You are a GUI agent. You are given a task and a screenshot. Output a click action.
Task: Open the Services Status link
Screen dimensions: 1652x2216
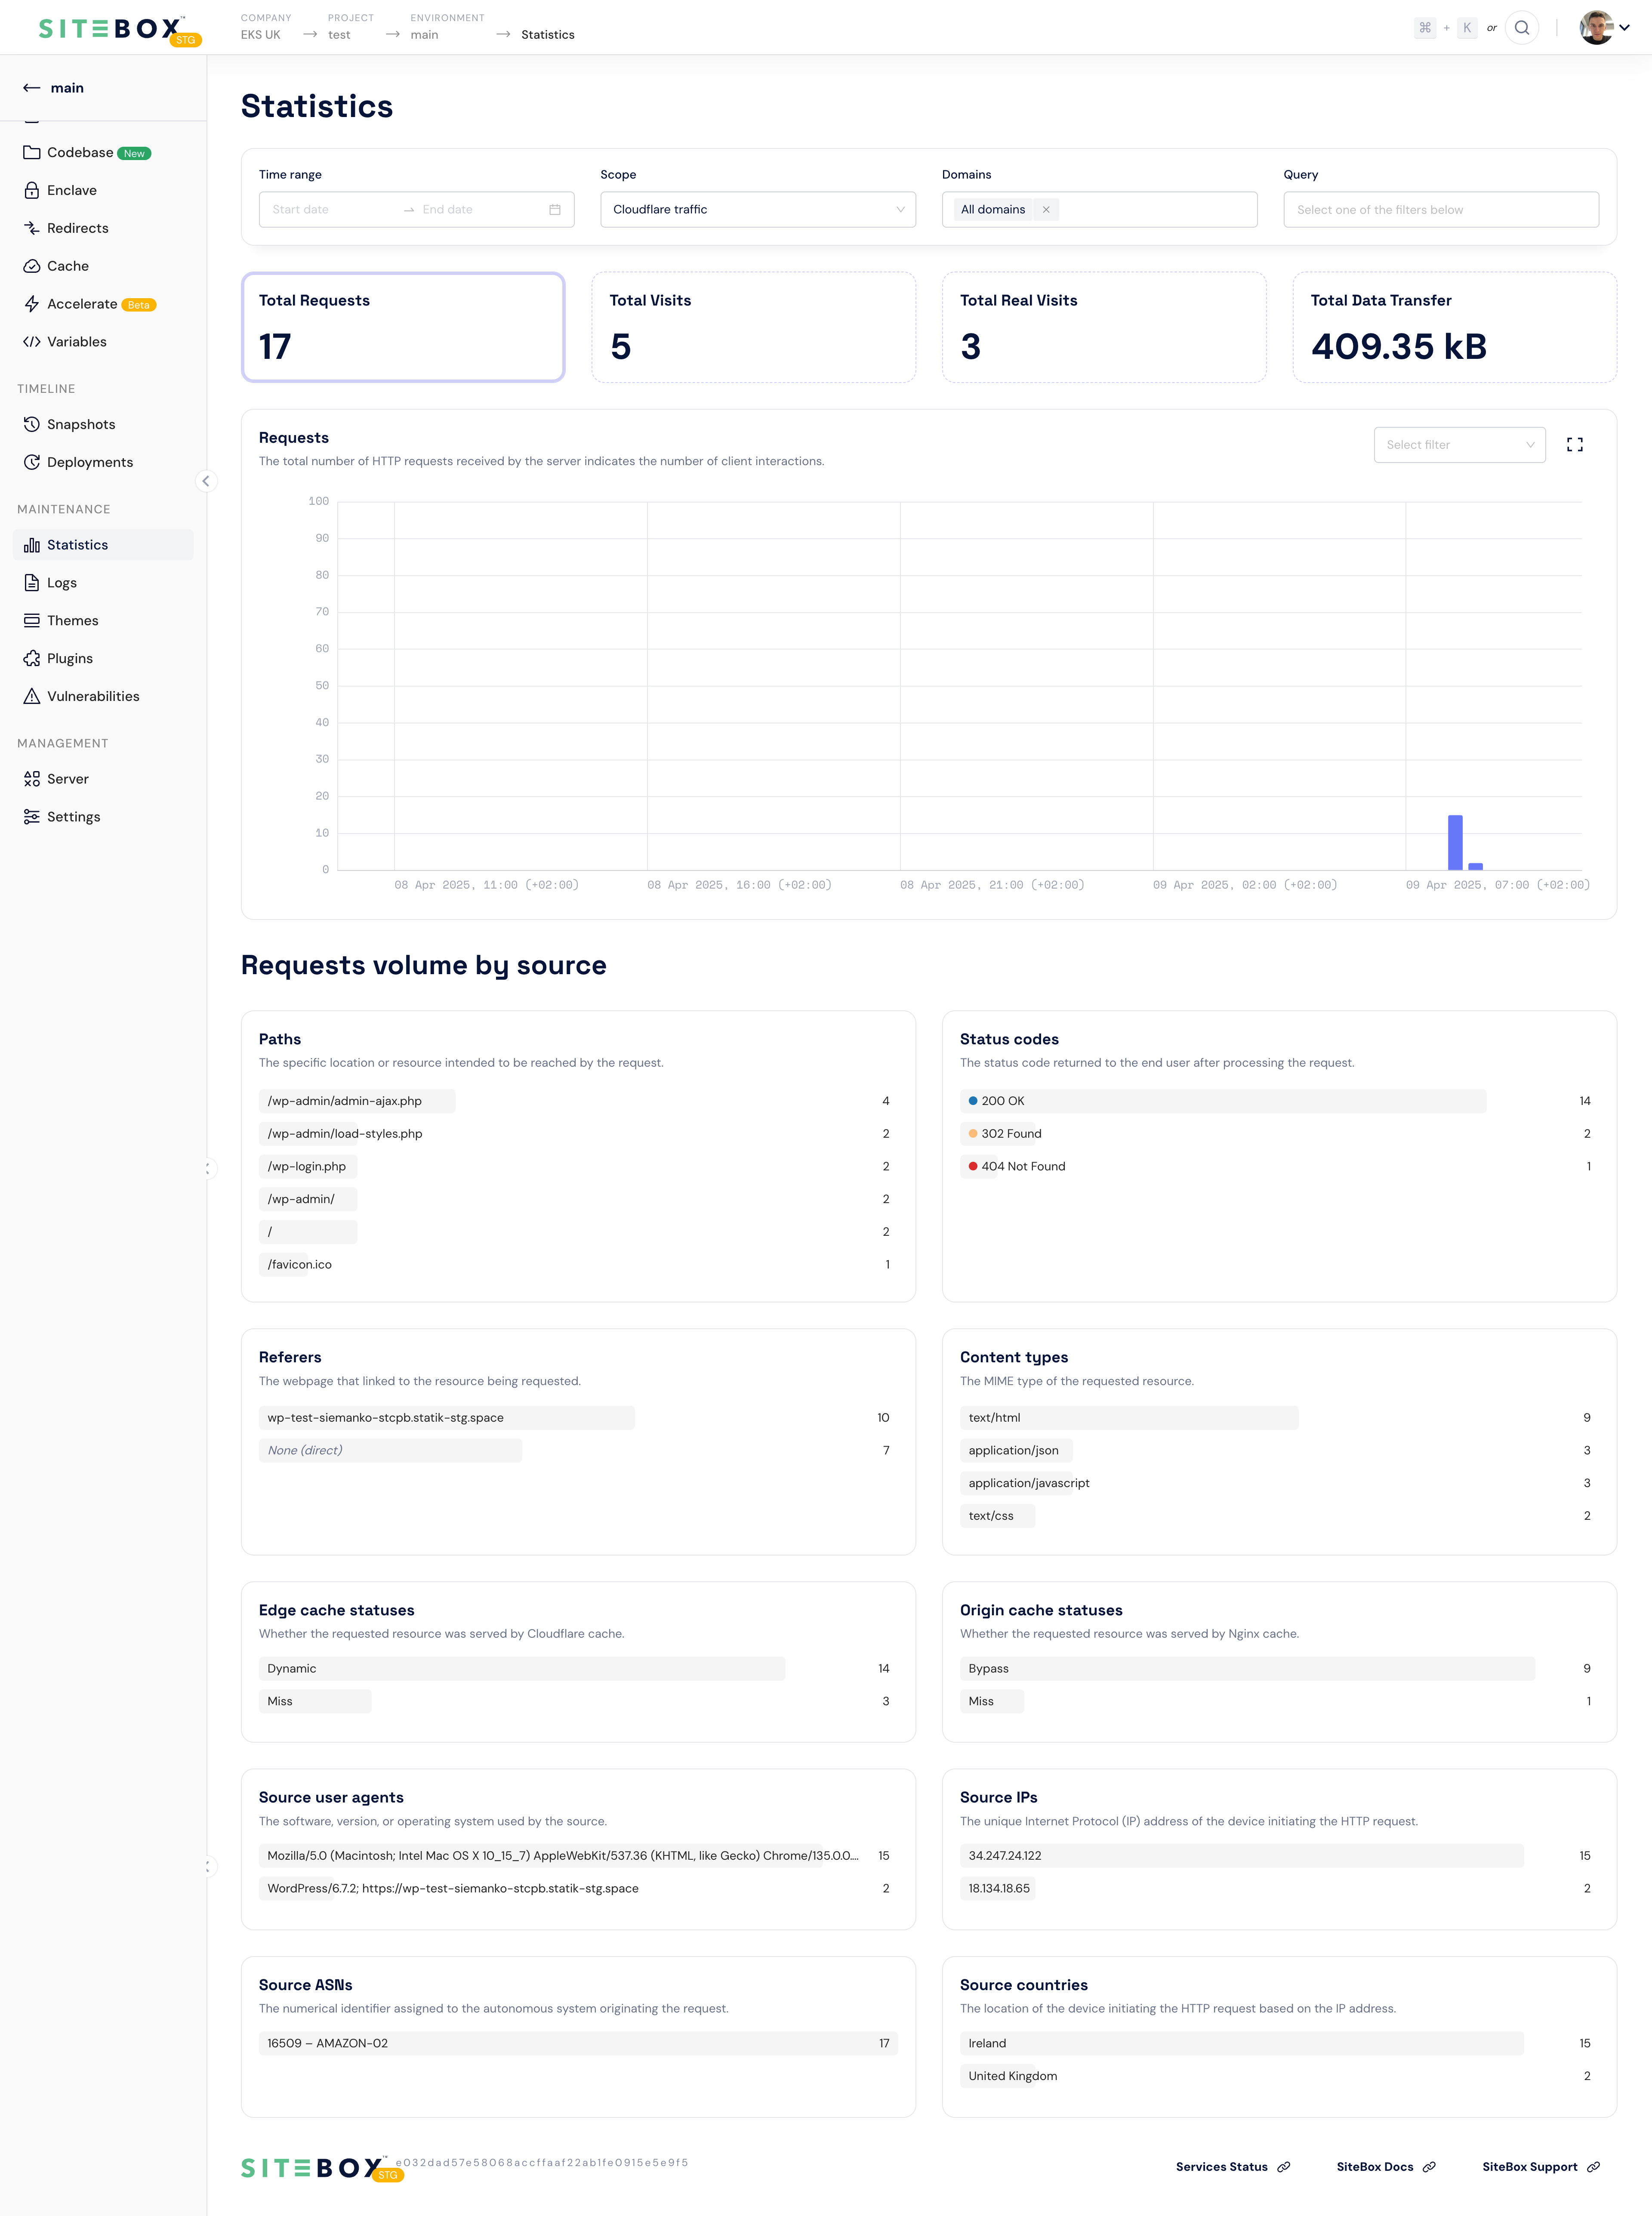[1233, 2167]
